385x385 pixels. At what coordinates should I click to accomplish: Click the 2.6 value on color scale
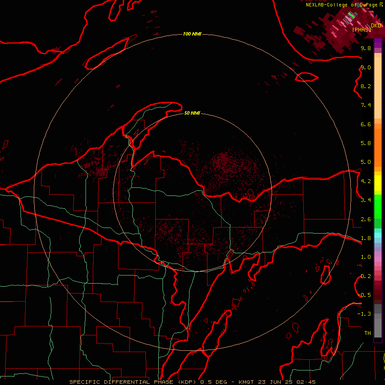tap(366, 219)
